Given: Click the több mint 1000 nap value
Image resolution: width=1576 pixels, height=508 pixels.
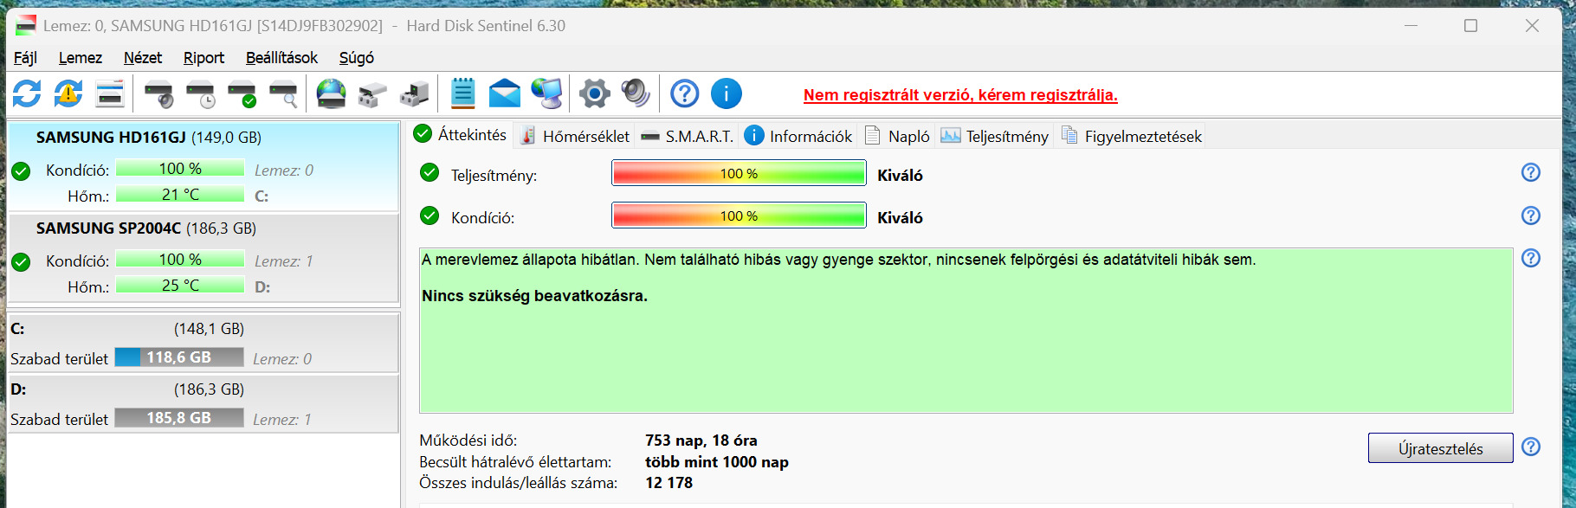Looking at the screenshot, I should pyautogui.click(x=717, y=462).
